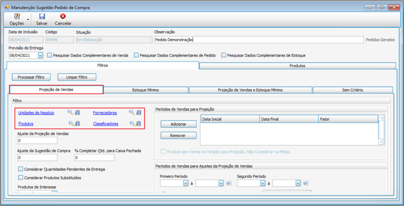
Task: Click the clear icon beside Classificadores
Action: [138, 123]
